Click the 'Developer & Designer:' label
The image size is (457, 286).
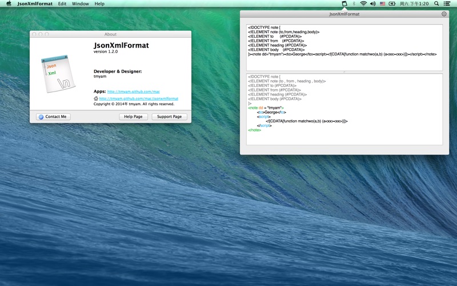(x=118, y=71)
